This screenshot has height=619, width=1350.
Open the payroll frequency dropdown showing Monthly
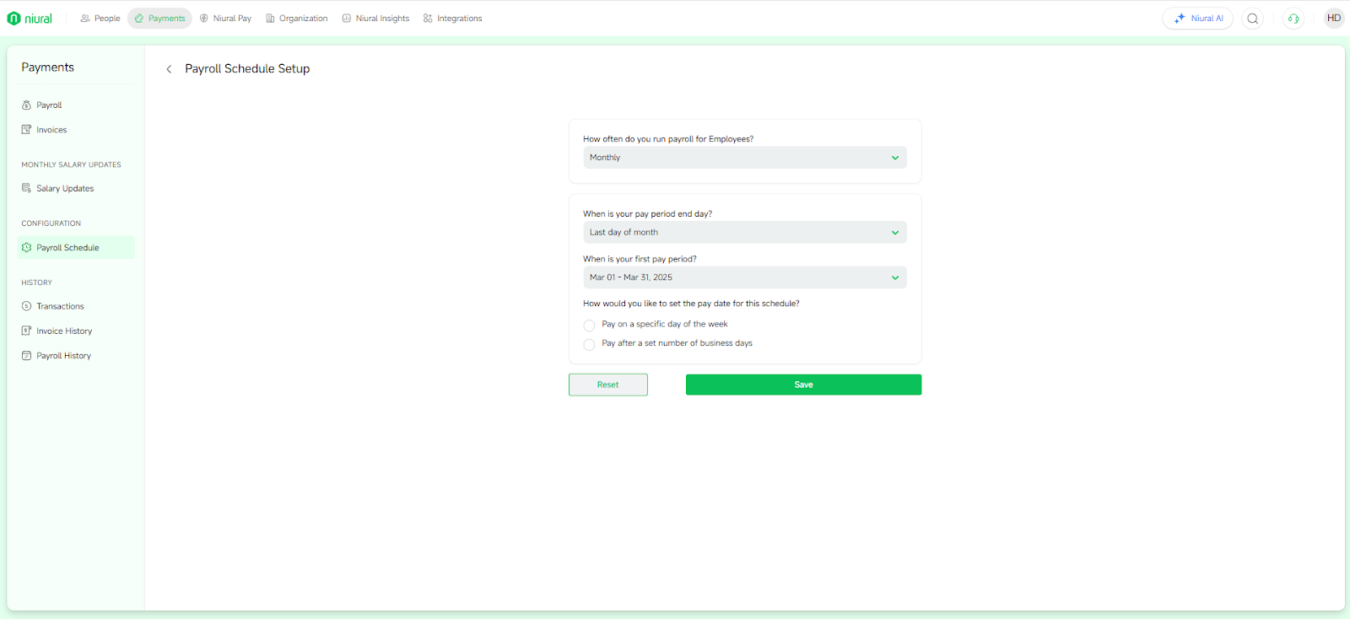pos(744,158)
